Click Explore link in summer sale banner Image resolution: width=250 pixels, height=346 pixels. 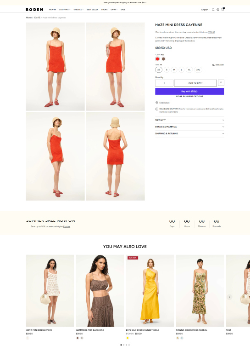(67, 226)
